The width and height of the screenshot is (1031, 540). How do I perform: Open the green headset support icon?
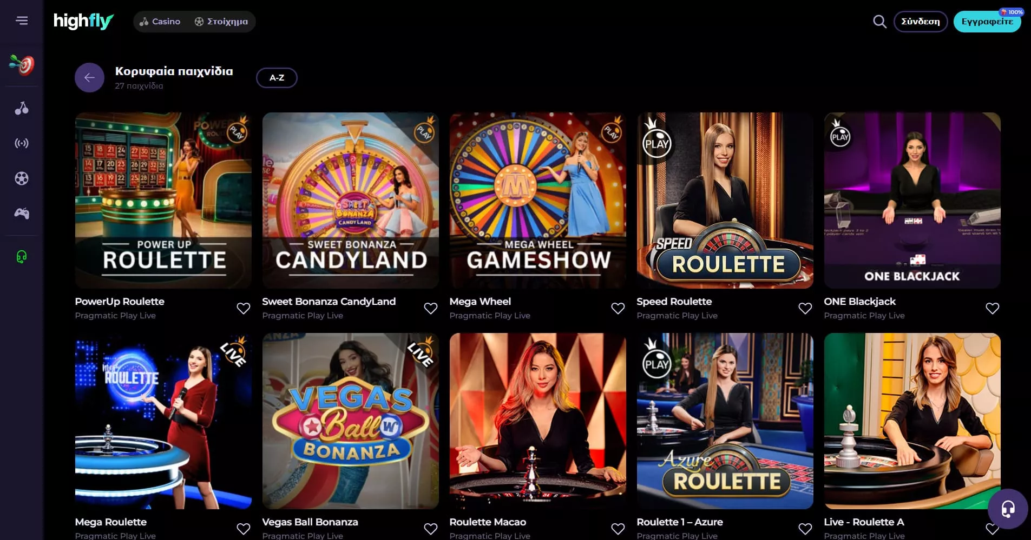(22, 256)
